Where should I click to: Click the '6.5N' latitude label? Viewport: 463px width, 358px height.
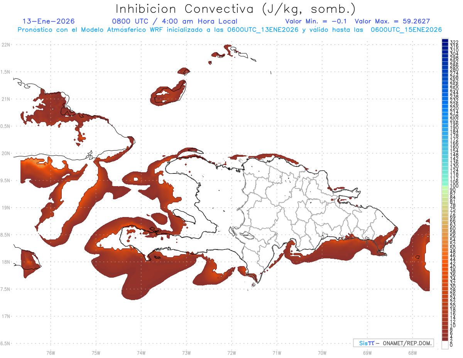point(6,344)
